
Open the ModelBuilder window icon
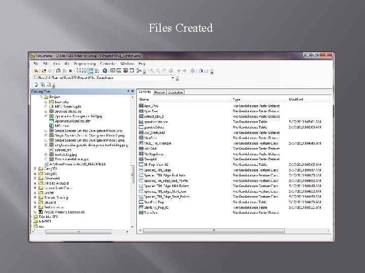pyautogui.click(x=139, y=71)
